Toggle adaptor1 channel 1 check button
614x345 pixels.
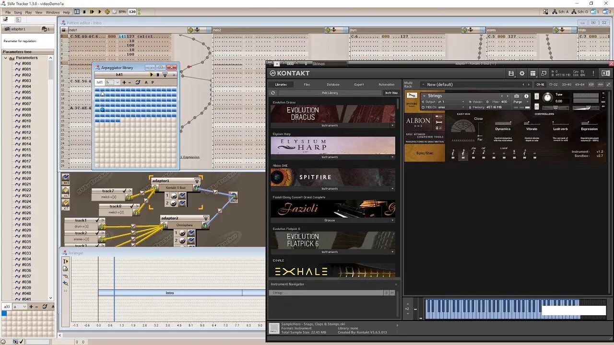coord(174,196)
